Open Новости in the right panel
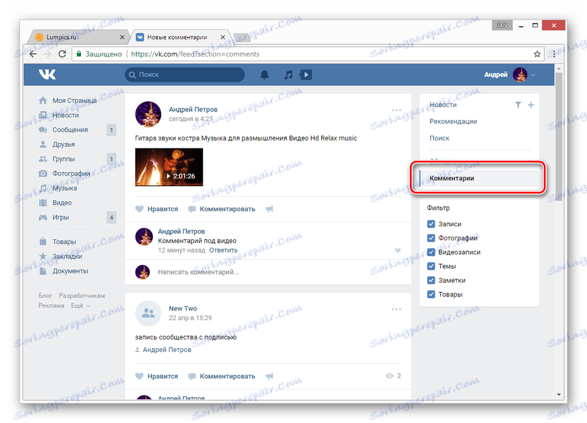This screenshot has height=423, width=587. (443, 105)
